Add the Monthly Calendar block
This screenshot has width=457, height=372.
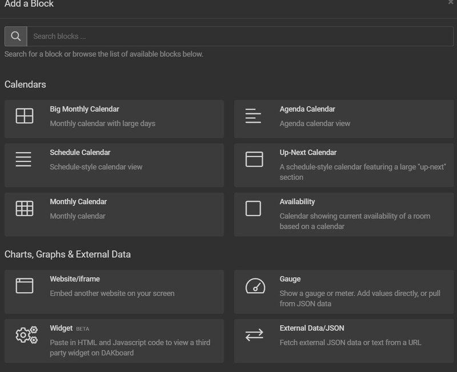(x=114, y=214)
